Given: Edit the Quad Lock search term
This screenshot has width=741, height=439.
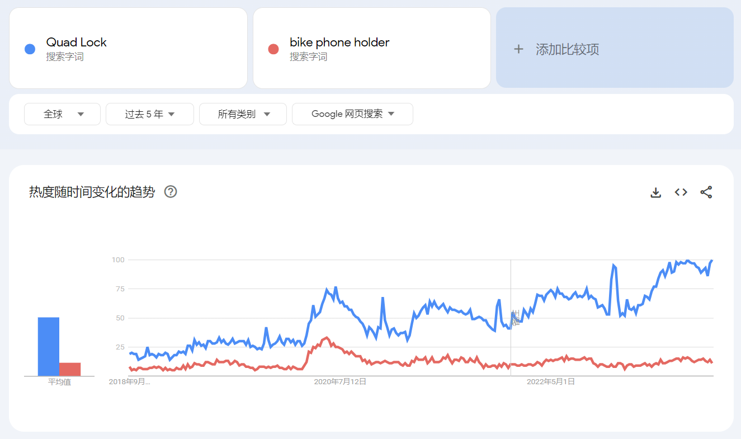Looking at the screenshot, I should [x=128, y=48].
